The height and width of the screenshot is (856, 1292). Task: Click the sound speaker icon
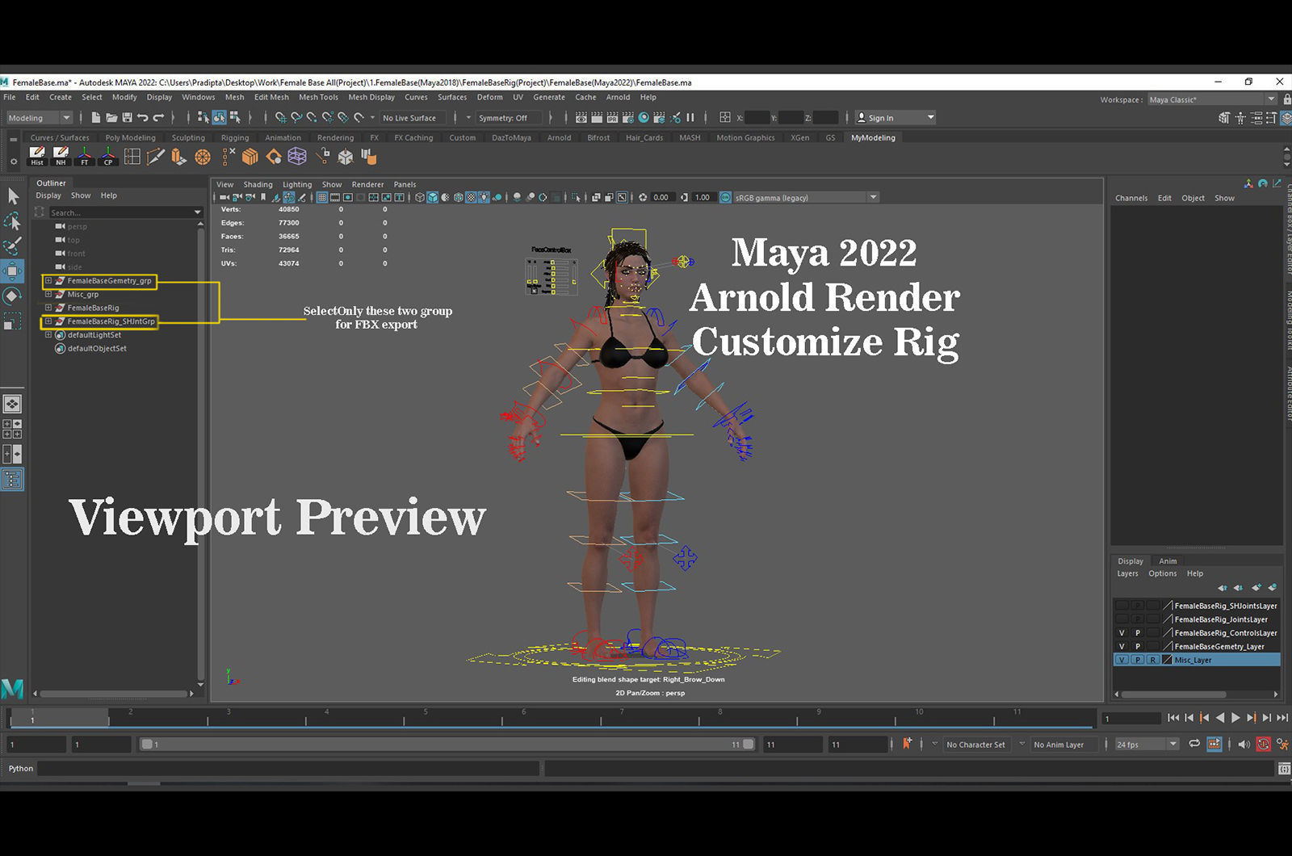pos(1244,745)
